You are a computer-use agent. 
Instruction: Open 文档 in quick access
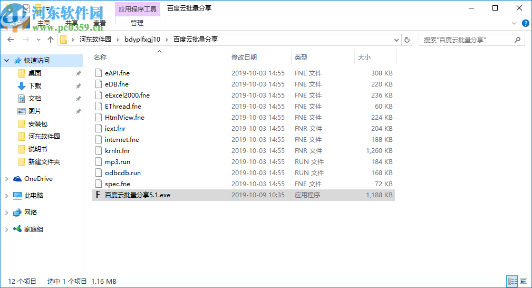tap(35, 99)
